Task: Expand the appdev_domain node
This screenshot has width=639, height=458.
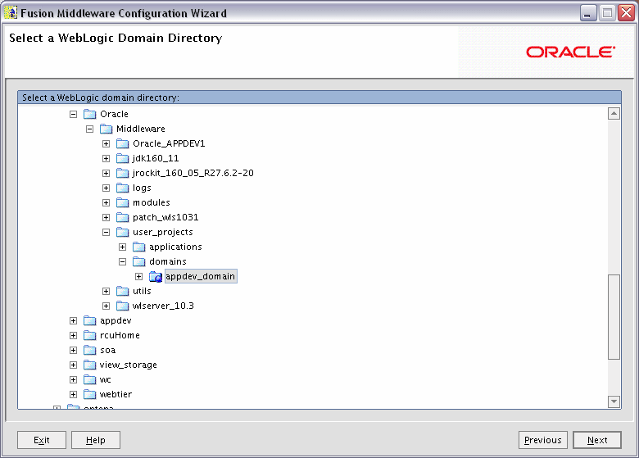Action: [x=139, y=277]
